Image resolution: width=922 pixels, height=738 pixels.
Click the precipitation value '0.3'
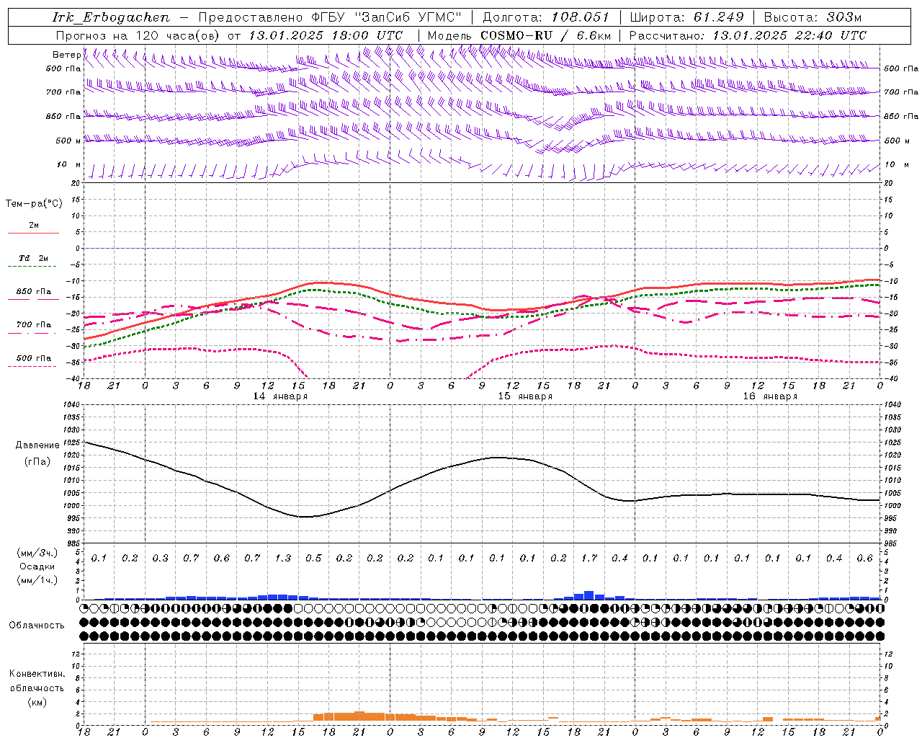(x=161, y=558)
